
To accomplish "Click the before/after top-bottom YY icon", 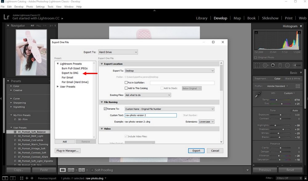I will [x=82, y=170].
